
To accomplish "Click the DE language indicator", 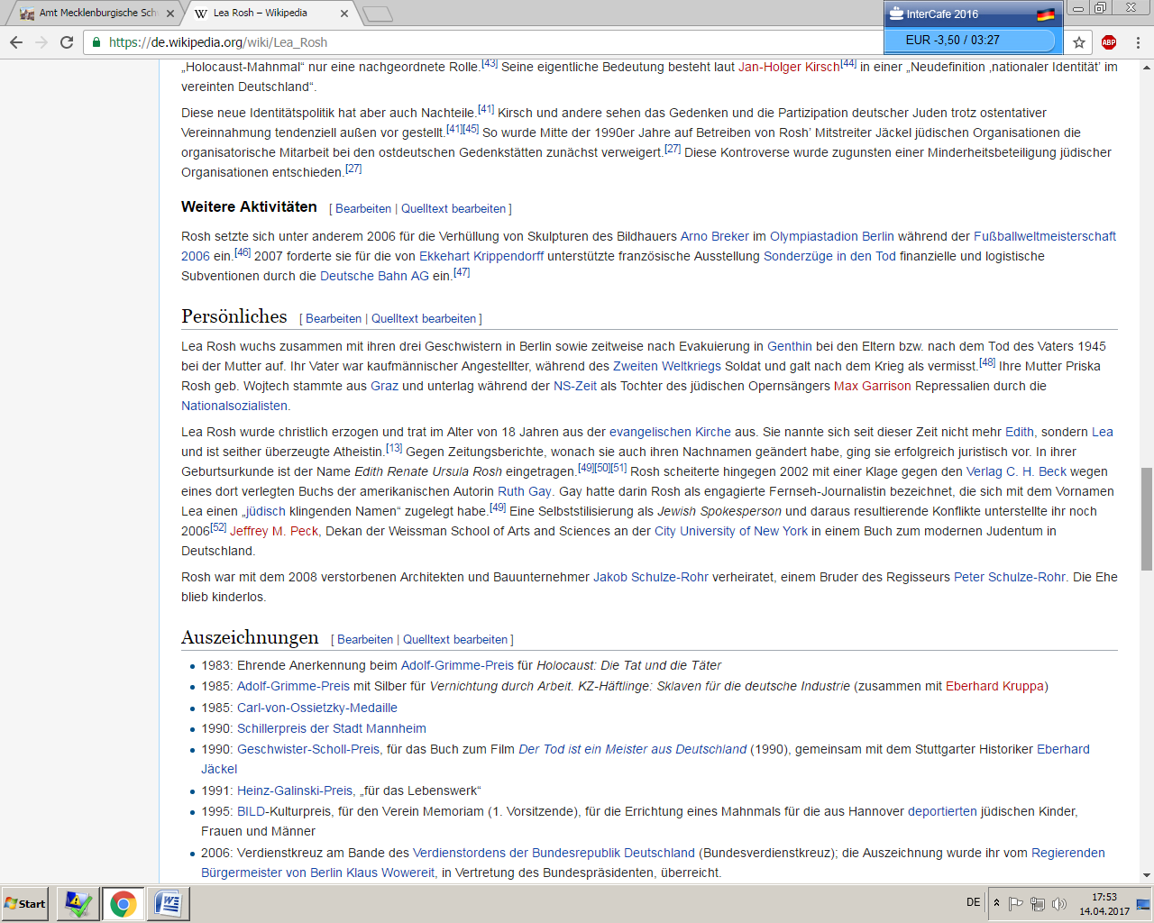I will coord(974,902).
